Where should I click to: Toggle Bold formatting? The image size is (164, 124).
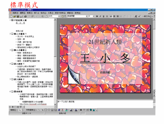click(97, 16)
